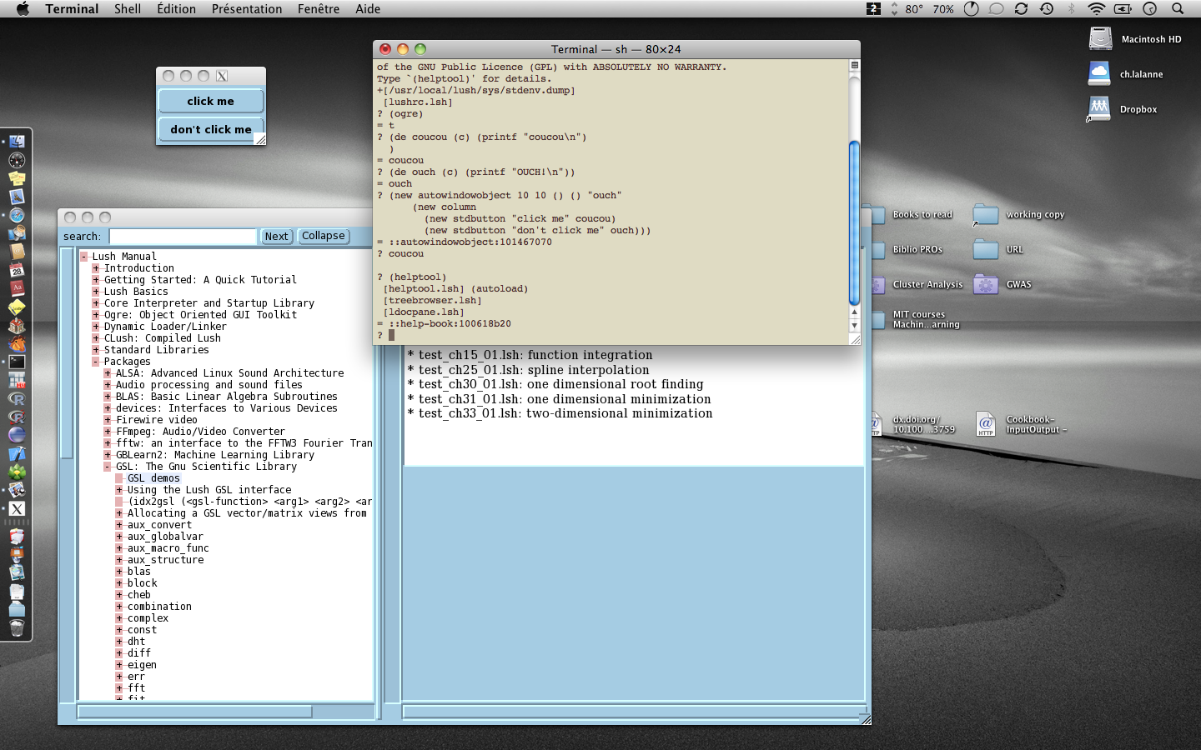Open Macintosh HD drive on desktop
This screenshot has width=1201, height=750.
coord(1101,38)
